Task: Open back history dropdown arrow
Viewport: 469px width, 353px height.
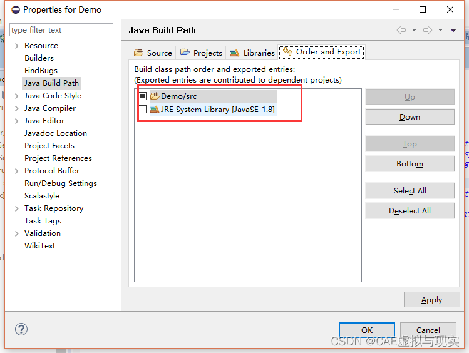Action: (x=415, y=30)
